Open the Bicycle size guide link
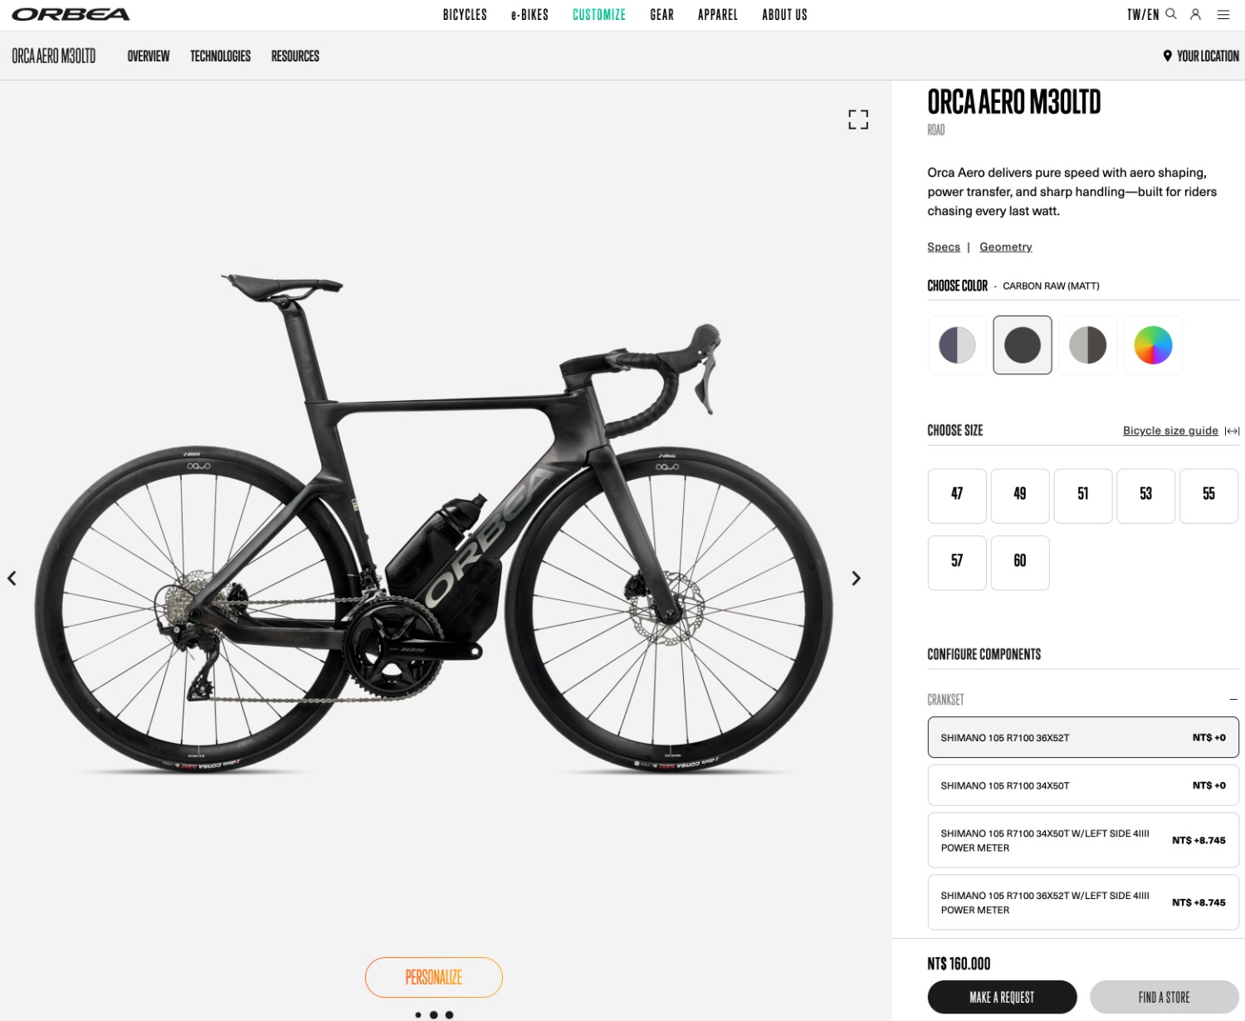Viewport: 1245px width, 1021px height. (x=1170, y=431)
